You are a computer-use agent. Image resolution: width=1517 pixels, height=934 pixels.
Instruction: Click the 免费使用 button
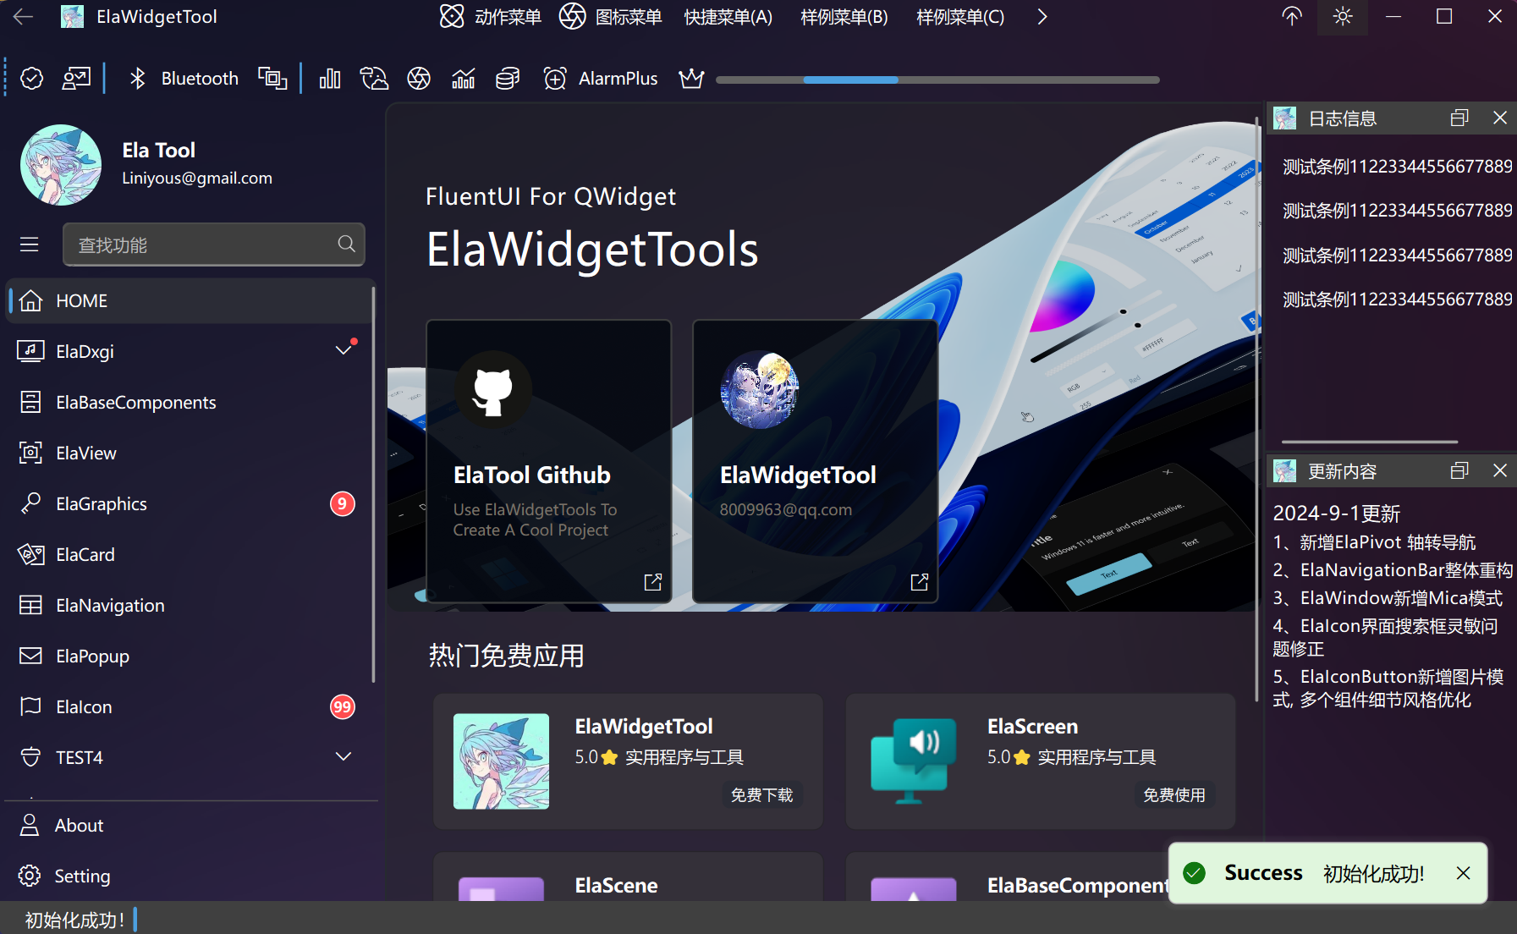point(1174,795)
